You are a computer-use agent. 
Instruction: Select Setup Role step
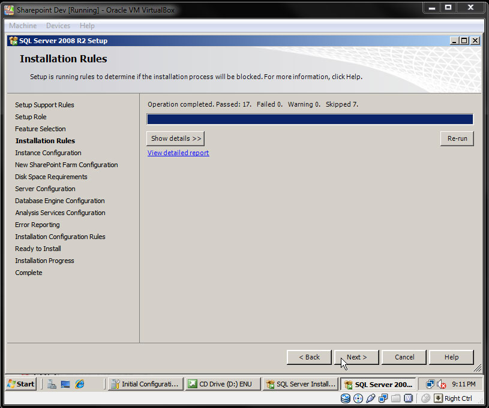pyautogui.click(x=31, y=117)
